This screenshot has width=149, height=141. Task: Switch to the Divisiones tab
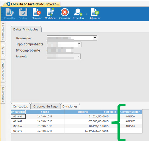[x=70, y=107]
